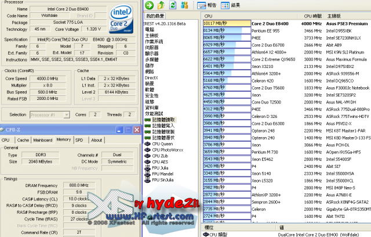
Task: Click the refresh page icon in the EVEREST toolbar
Action: [x=173, y=5]
